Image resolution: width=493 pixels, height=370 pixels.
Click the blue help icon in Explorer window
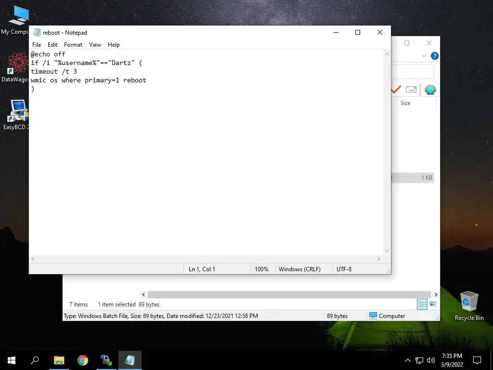[x=435, y=56]
